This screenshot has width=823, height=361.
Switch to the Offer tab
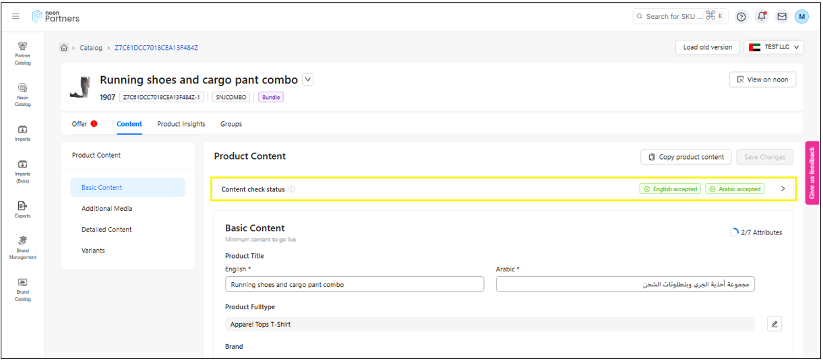[80, 124]
